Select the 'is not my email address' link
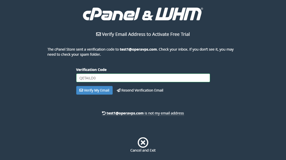This screenshot has height=160, width=286. 164,113
